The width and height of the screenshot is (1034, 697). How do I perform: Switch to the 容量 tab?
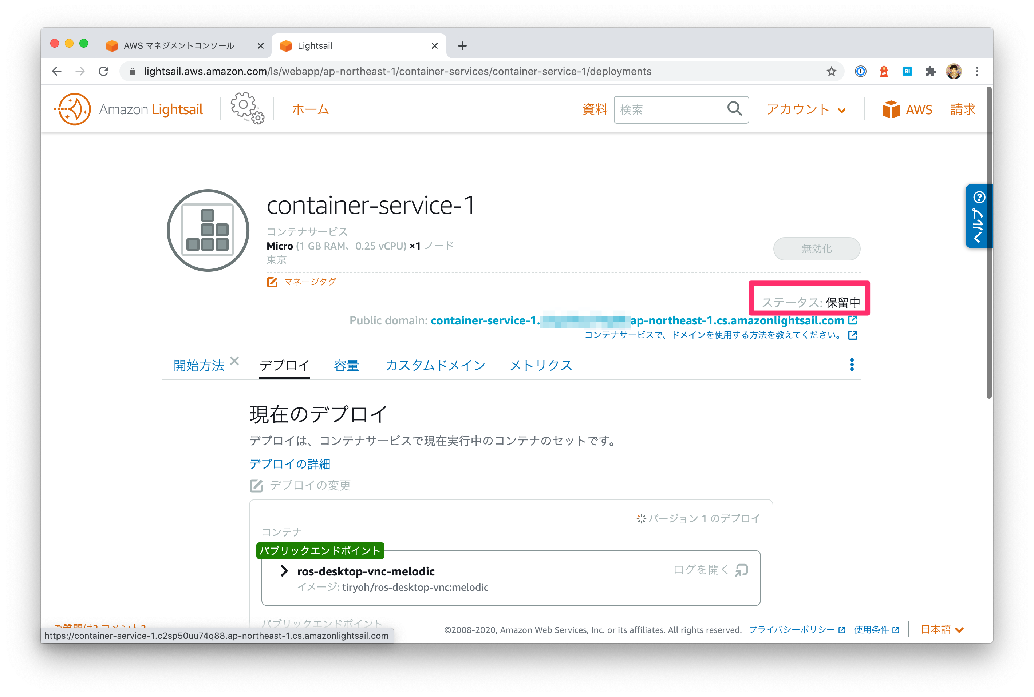(346, 365)
